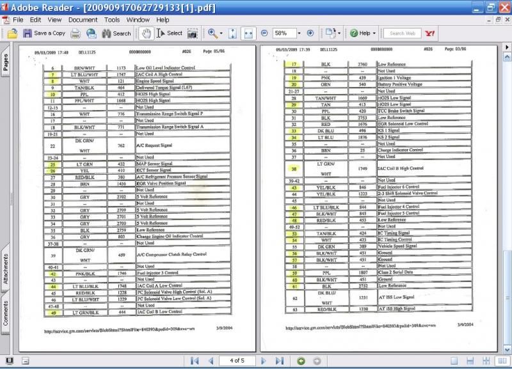Expand the Zoom In tool dropdown arrow

coord(221,33)
